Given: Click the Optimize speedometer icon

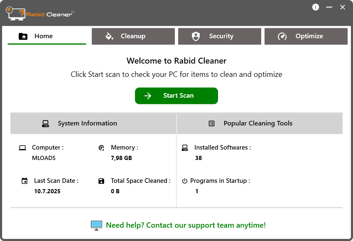Looking at the screenshot, I should (282, 36).
